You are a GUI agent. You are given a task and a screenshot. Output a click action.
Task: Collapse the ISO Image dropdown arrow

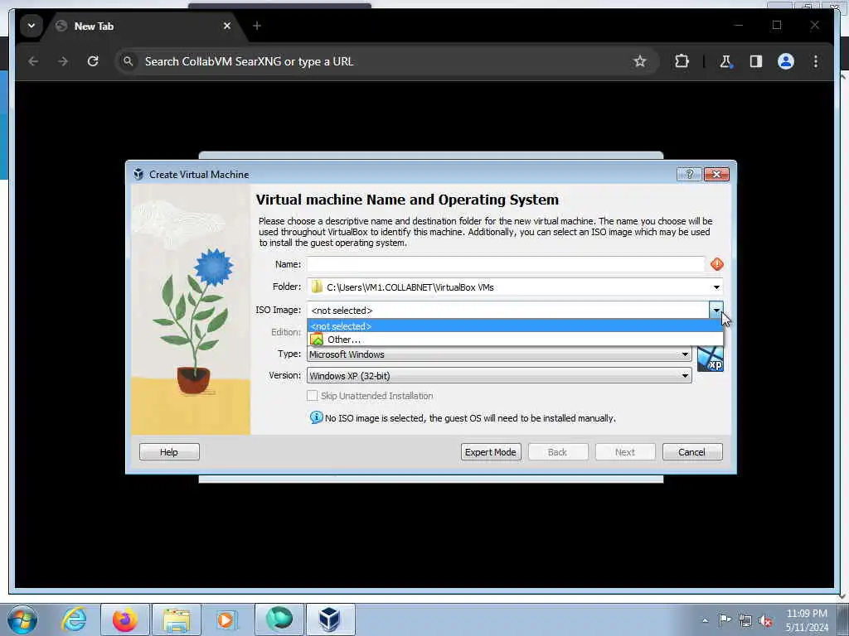(716, 310)
